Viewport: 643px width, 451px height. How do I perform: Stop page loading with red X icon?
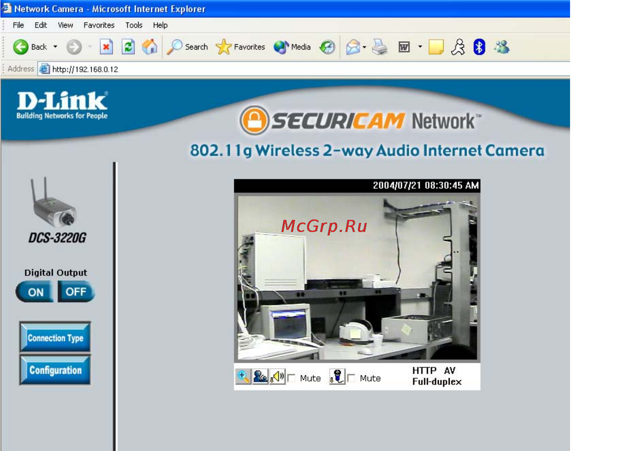(x=106, y=47)
